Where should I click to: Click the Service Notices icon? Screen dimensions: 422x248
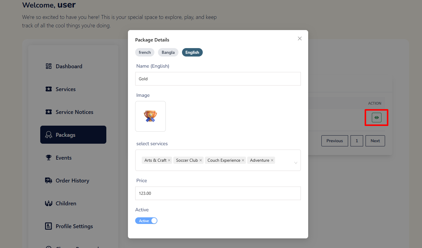pos(49,112)
